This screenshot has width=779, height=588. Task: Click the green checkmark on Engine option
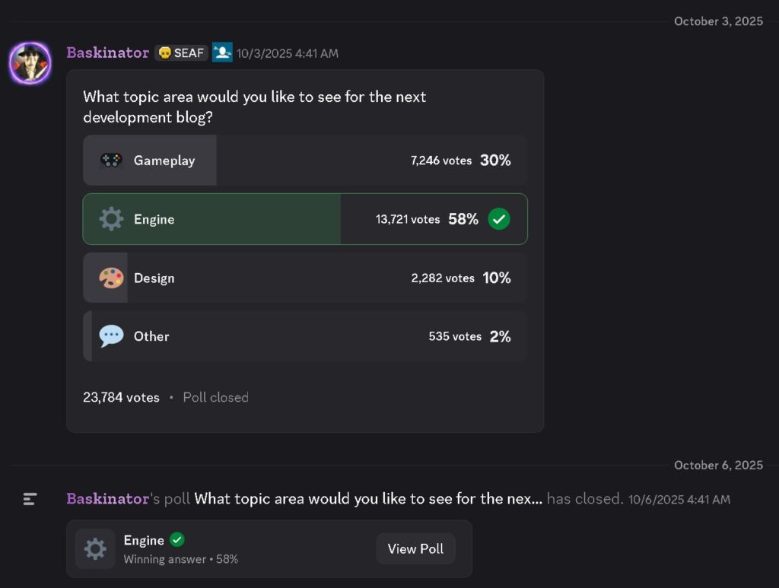499,219
